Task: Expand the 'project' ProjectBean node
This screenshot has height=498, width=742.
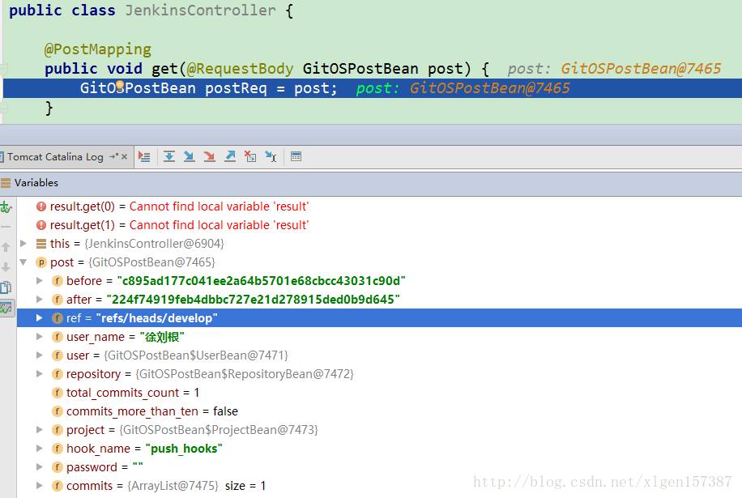Action: (40, 429)
